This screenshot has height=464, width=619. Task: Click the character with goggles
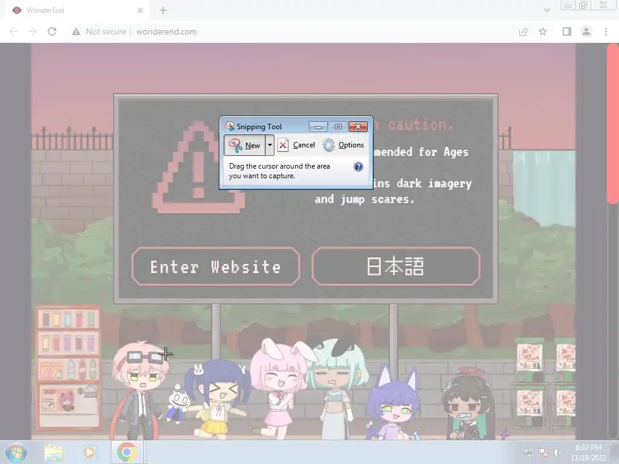tap(140, 391)
